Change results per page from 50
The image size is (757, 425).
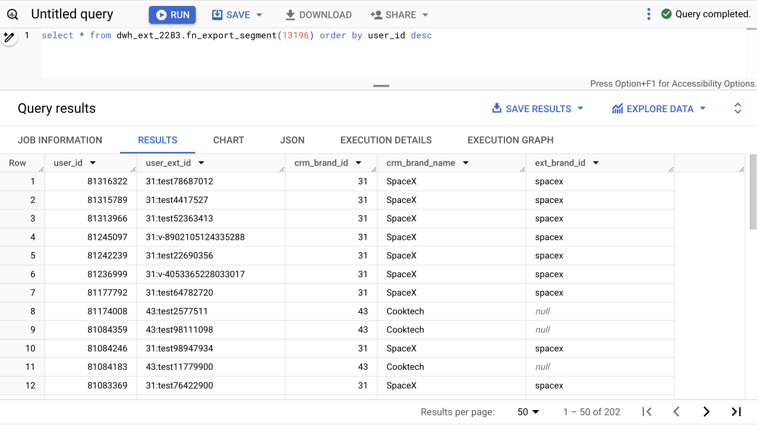(x=528, y=412)
